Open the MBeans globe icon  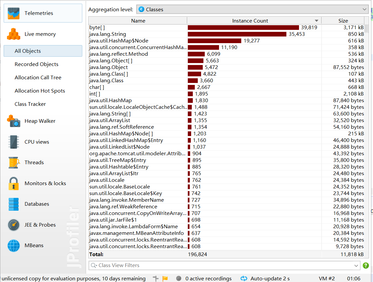14,246
